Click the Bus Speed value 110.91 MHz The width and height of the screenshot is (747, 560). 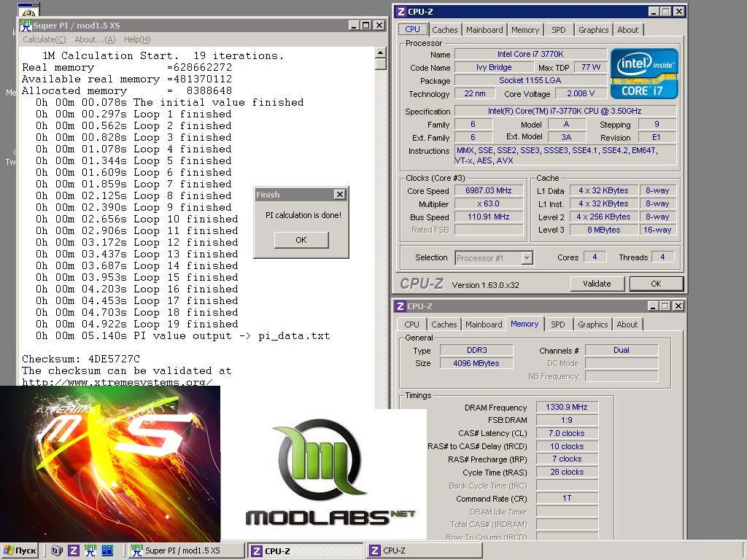(489, 217)
